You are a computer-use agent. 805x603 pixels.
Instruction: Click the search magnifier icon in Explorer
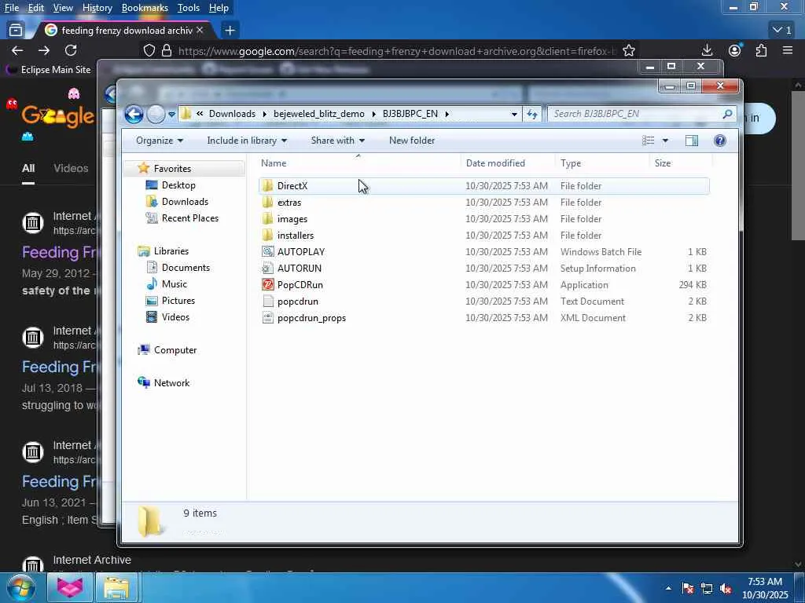coord(727,114)
